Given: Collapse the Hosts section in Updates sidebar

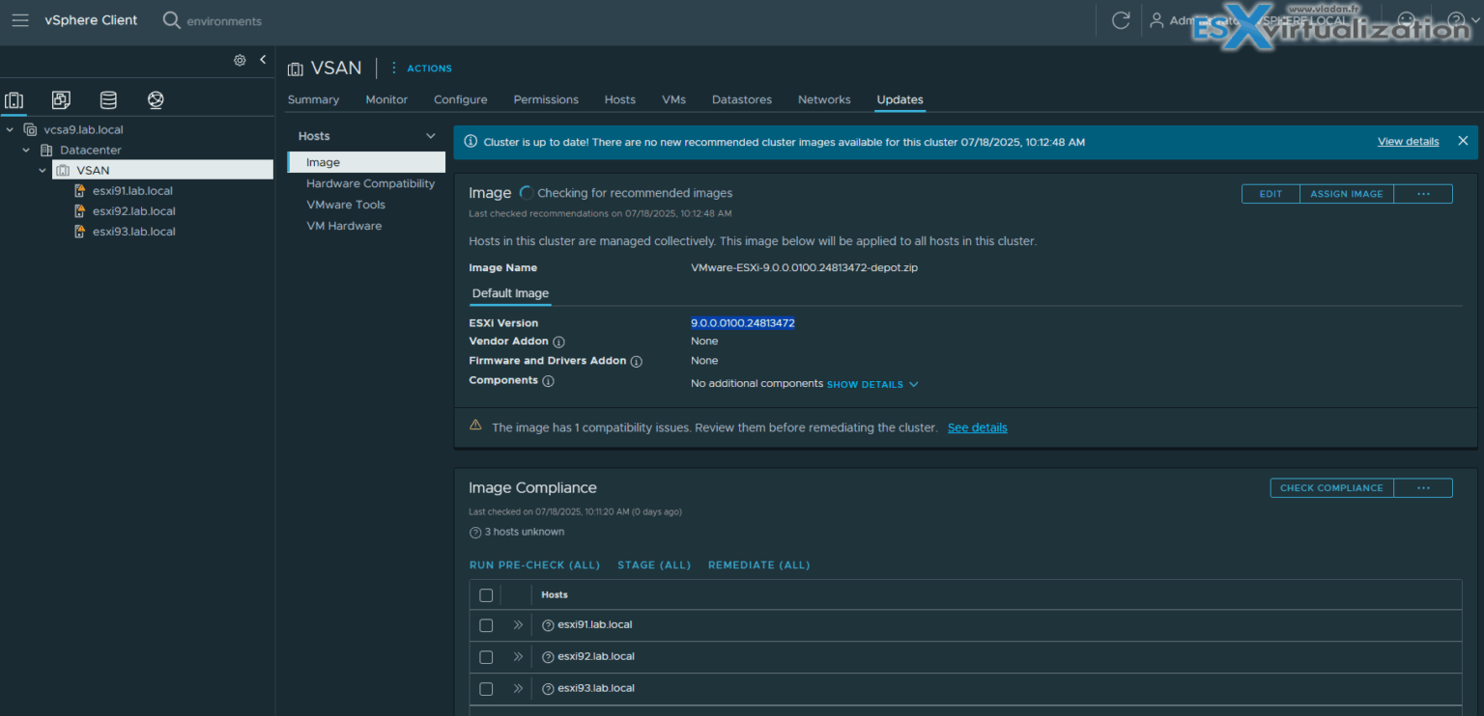Looking at the screenshot, I should click(429, 135).
